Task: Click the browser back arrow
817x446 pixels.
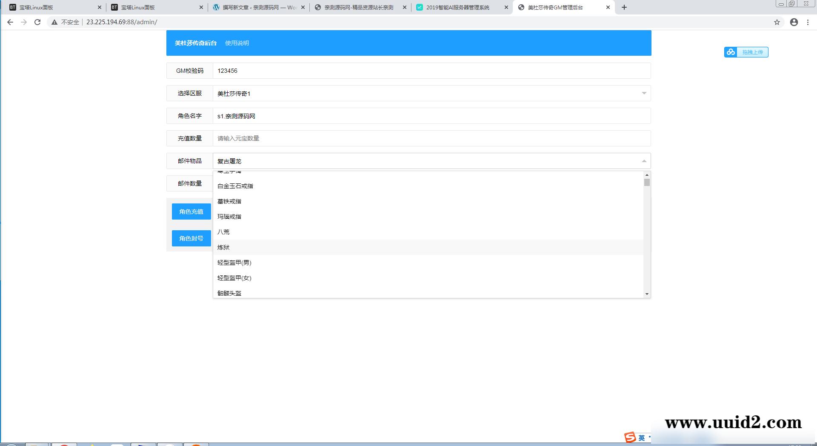Action: point(10,22)
